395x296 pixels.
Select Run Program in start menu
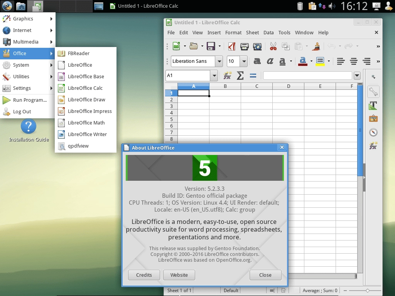[x=27, y=100]
